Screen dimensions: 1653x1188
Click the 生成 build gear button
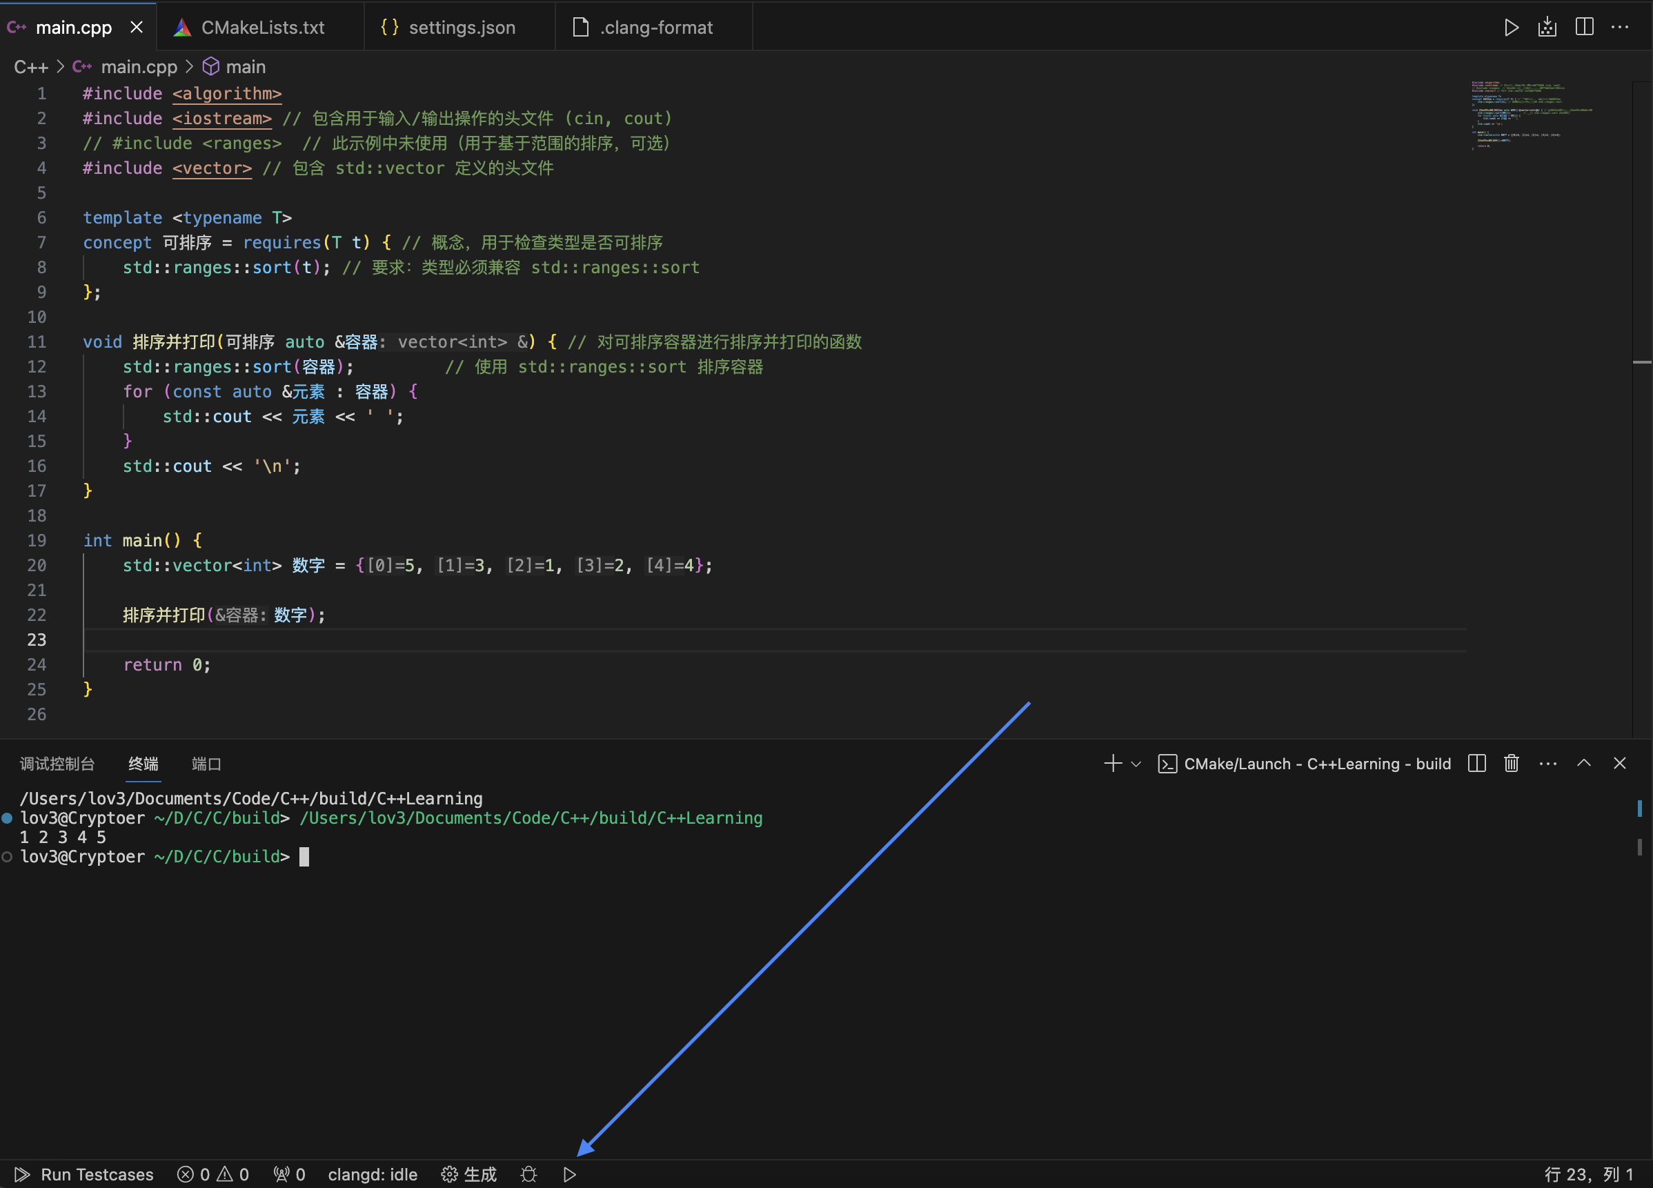click(469, 1174)
